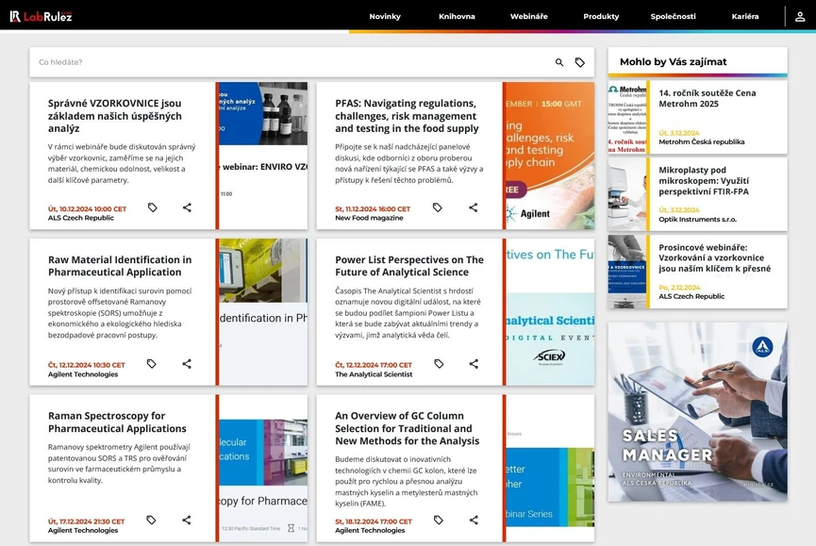
Task: Go to the Knihovna section
Action: [457, 16]
